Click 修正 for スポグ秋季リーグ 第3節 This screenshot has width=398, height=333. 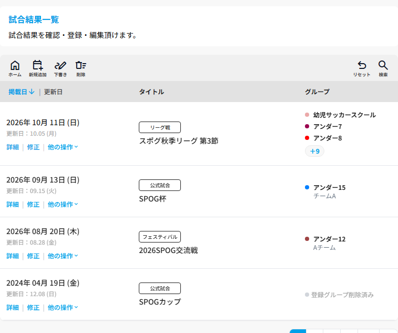pyautogui.click(x=33, y=147)
